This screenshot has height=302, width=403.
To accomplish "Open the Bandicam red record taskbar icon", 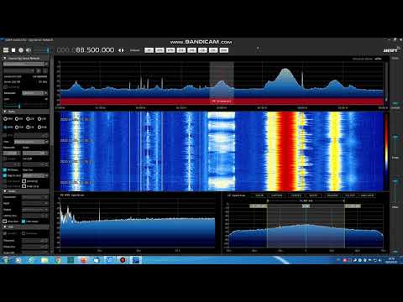I will [x=123, y=260].
